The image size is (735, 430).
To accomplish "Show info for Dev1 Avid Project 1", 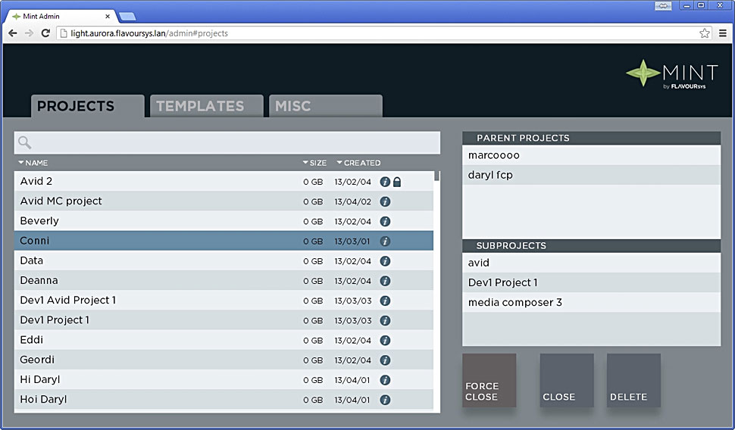I will [385, 301].
